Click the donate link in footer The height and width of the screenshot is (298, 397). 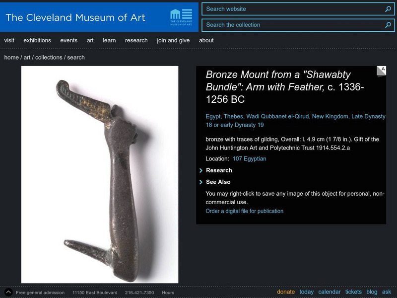286,292
